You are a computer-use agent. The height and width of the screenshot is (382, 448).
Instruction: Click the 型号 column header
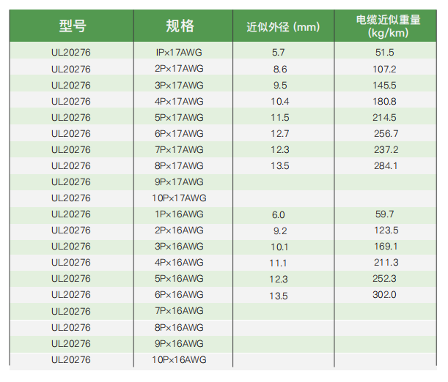click(x=72, y=26)
